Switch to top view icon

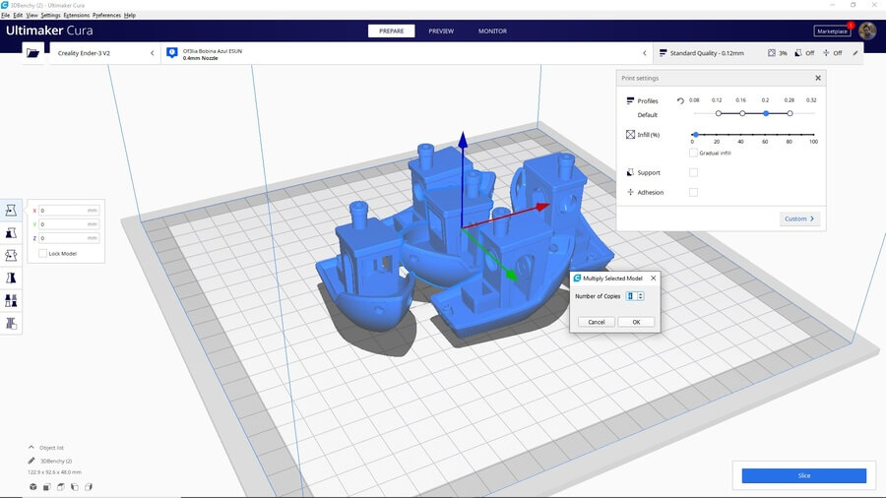point(60,487)
